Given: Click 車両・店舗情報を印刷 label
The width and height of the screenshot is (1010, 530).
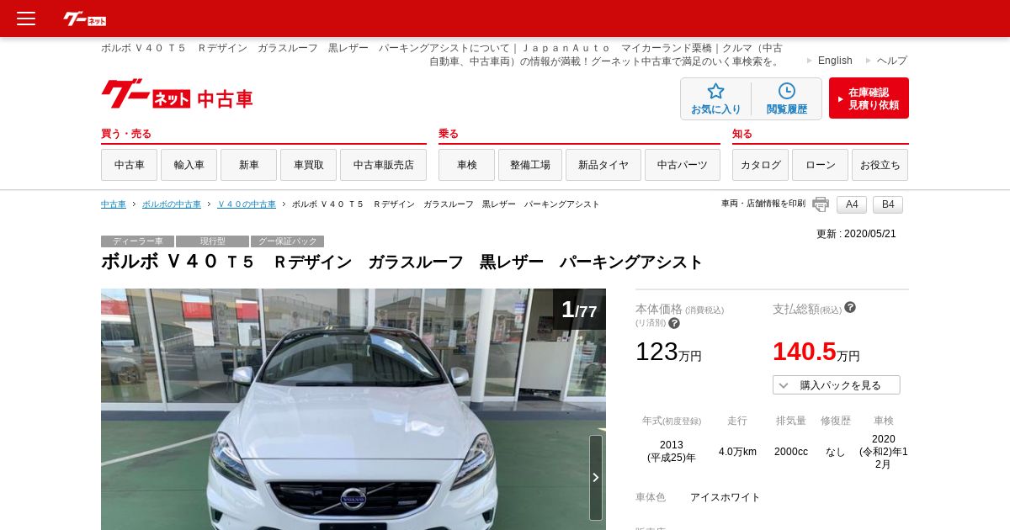Looking at the screenshot, I should 763,204.
